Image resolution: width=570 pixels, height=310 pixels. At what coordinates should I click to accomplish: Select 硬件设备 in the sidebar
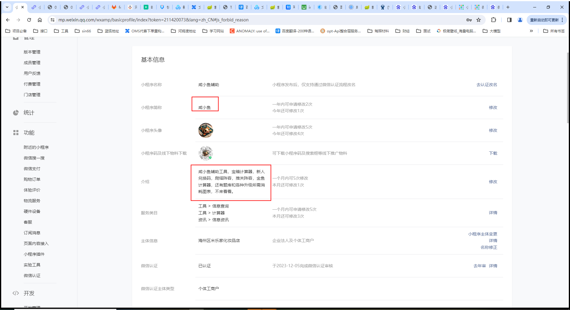coord(32,211)
